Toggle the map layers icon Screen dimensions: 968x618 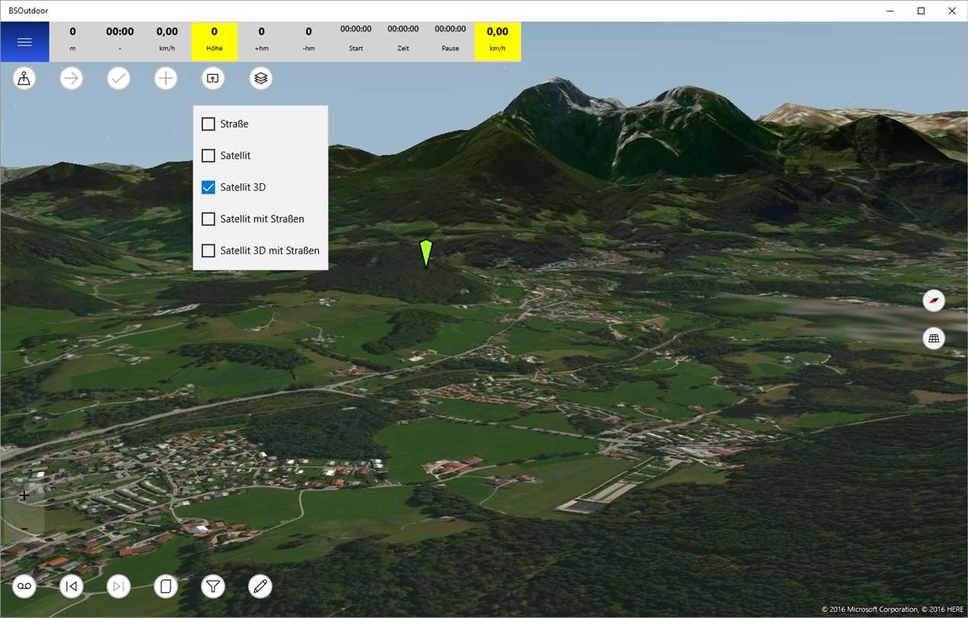261,78
